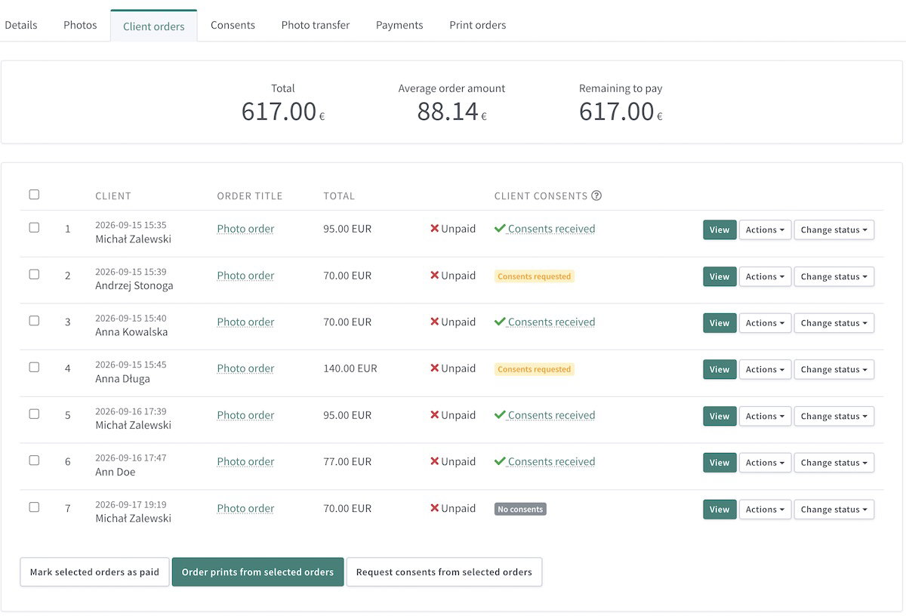Click green consents checkmark for Ann Doe
The height and width of the screenshot is (616, 906).
pos(500,461)
